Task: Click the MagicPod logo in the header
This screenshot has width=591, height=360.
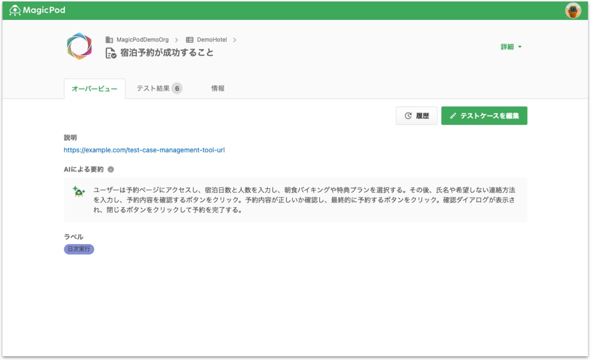Action: pos(37,10)
